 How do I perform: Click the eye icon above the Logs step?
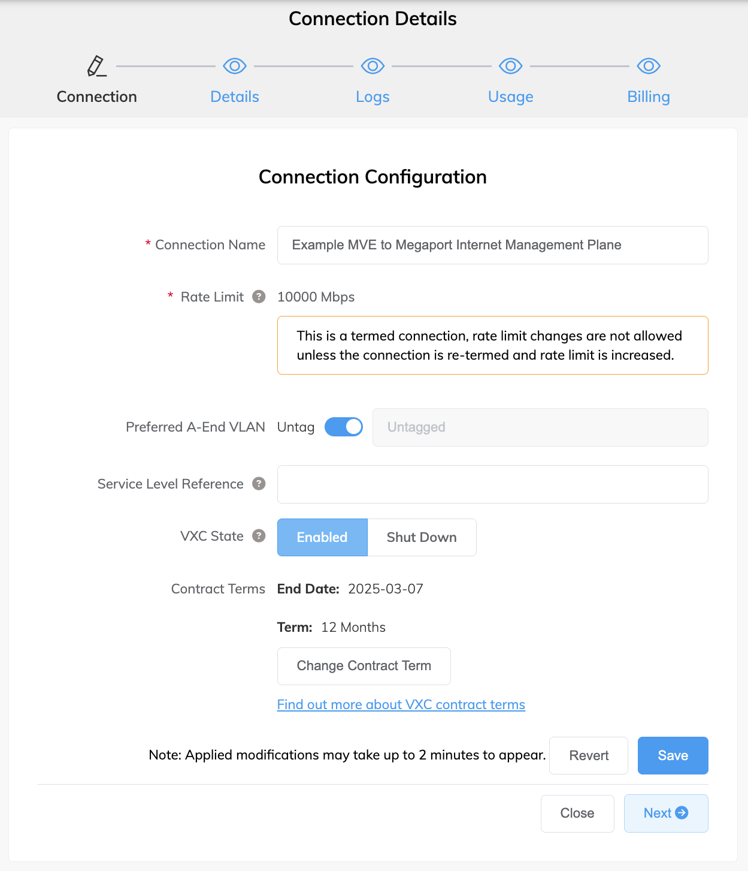click(373, 66)
